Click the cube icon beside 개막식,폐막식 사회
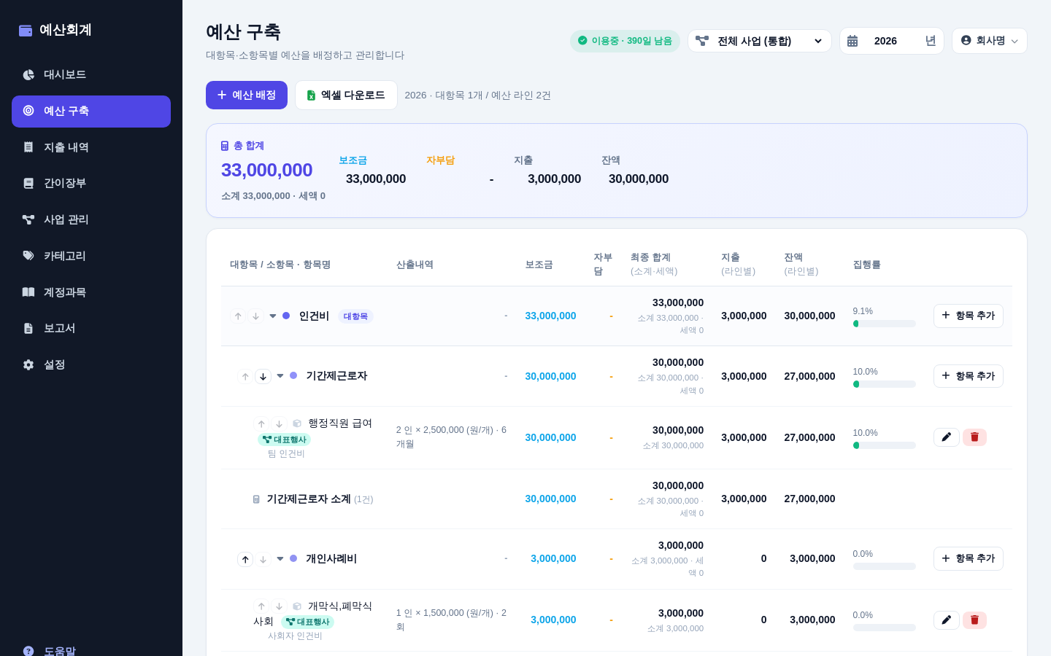Viewport: 1051px width, 656px height. point(297,606)
